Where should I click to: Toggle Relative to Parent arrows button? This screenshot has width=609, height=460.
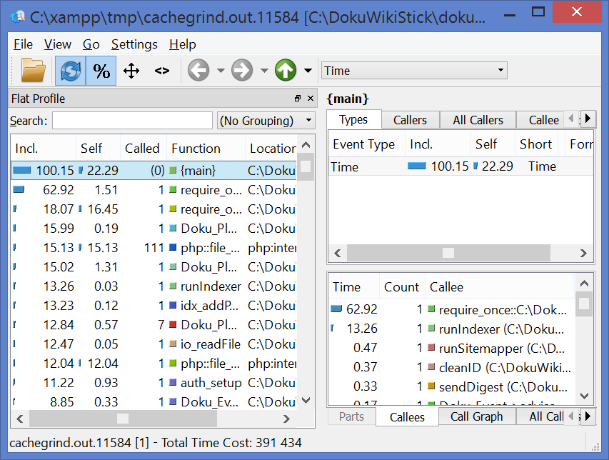[x=131, y=71]
